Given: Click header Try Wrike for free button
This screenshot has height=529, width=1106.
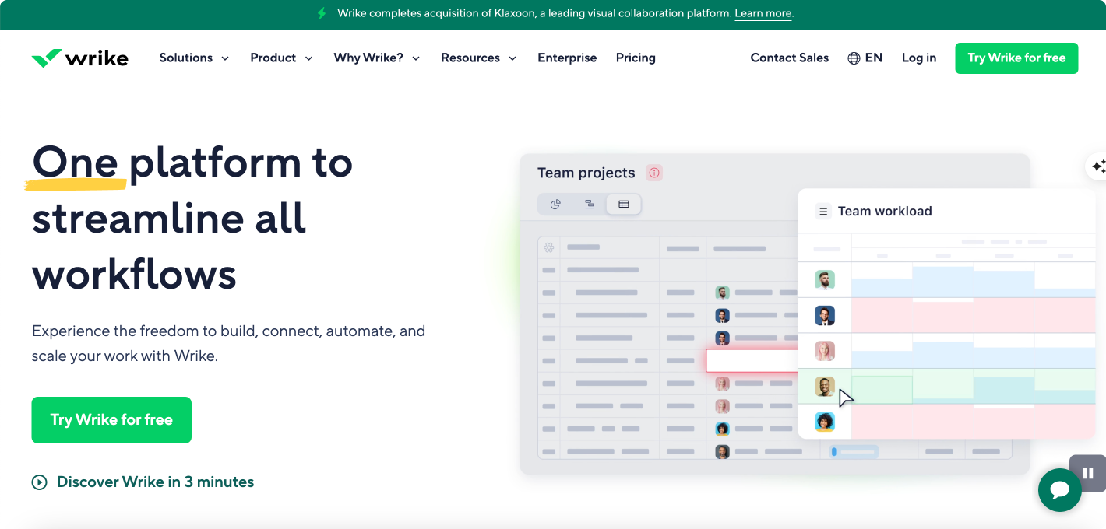Looking at the screenshot, I should 1016,58.
